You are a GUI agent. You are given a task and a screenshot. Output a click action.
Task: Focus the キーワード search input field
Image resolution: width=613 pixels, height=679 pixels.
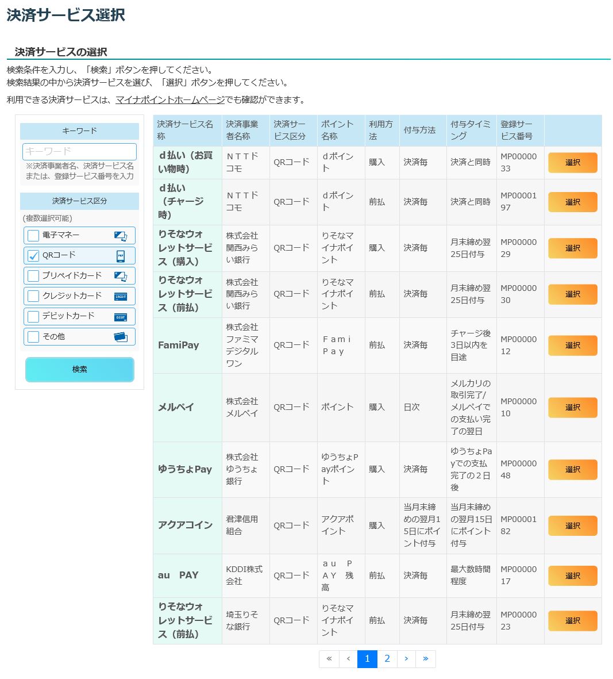[x=80, y=152]
